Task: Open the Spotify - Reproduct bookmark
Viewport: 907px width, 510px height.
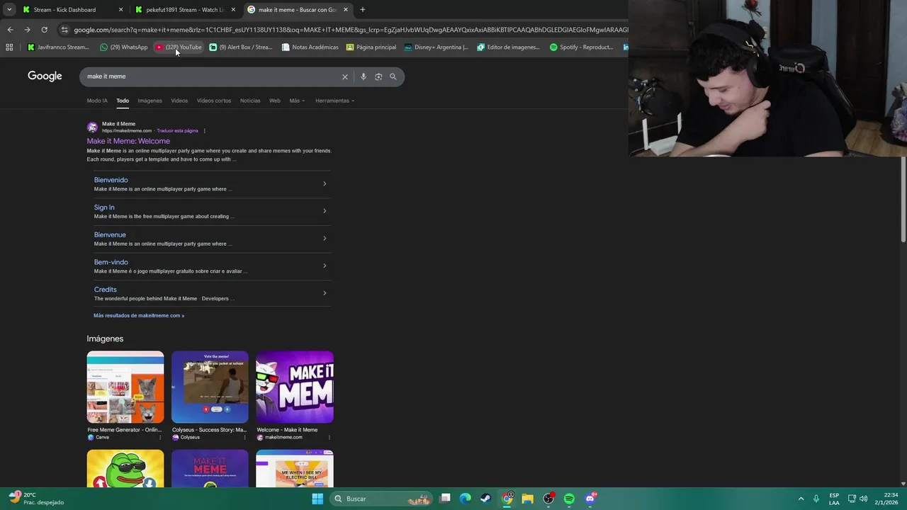Action: coord(581,47)
